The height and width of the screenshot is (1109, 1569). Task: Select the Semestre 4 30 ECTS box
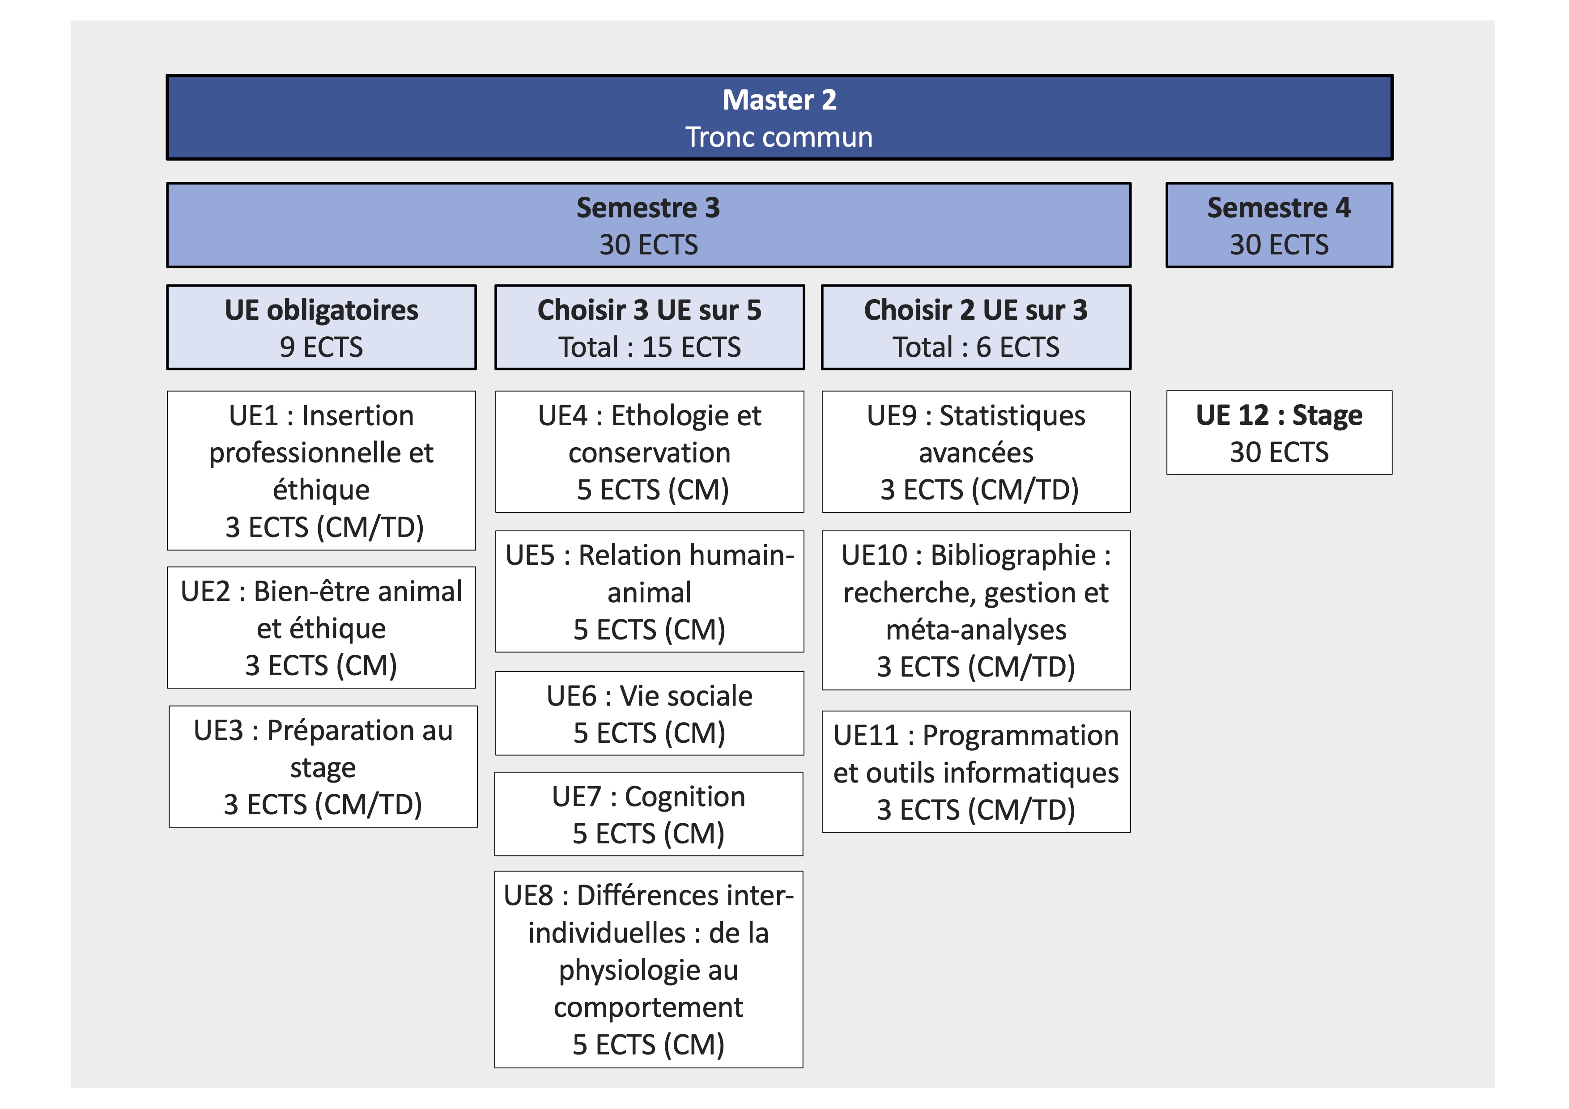pos(1279,225)
